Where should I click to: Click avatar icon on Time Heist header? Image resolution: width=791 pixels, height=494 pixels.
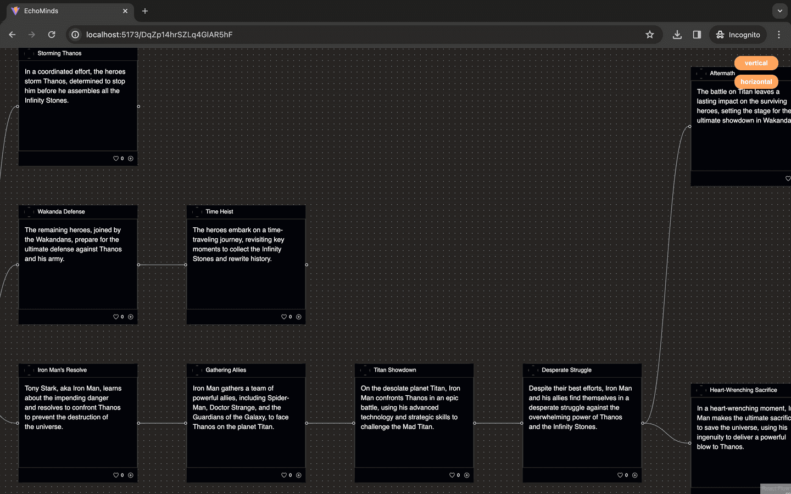click(x=197, y=212)
